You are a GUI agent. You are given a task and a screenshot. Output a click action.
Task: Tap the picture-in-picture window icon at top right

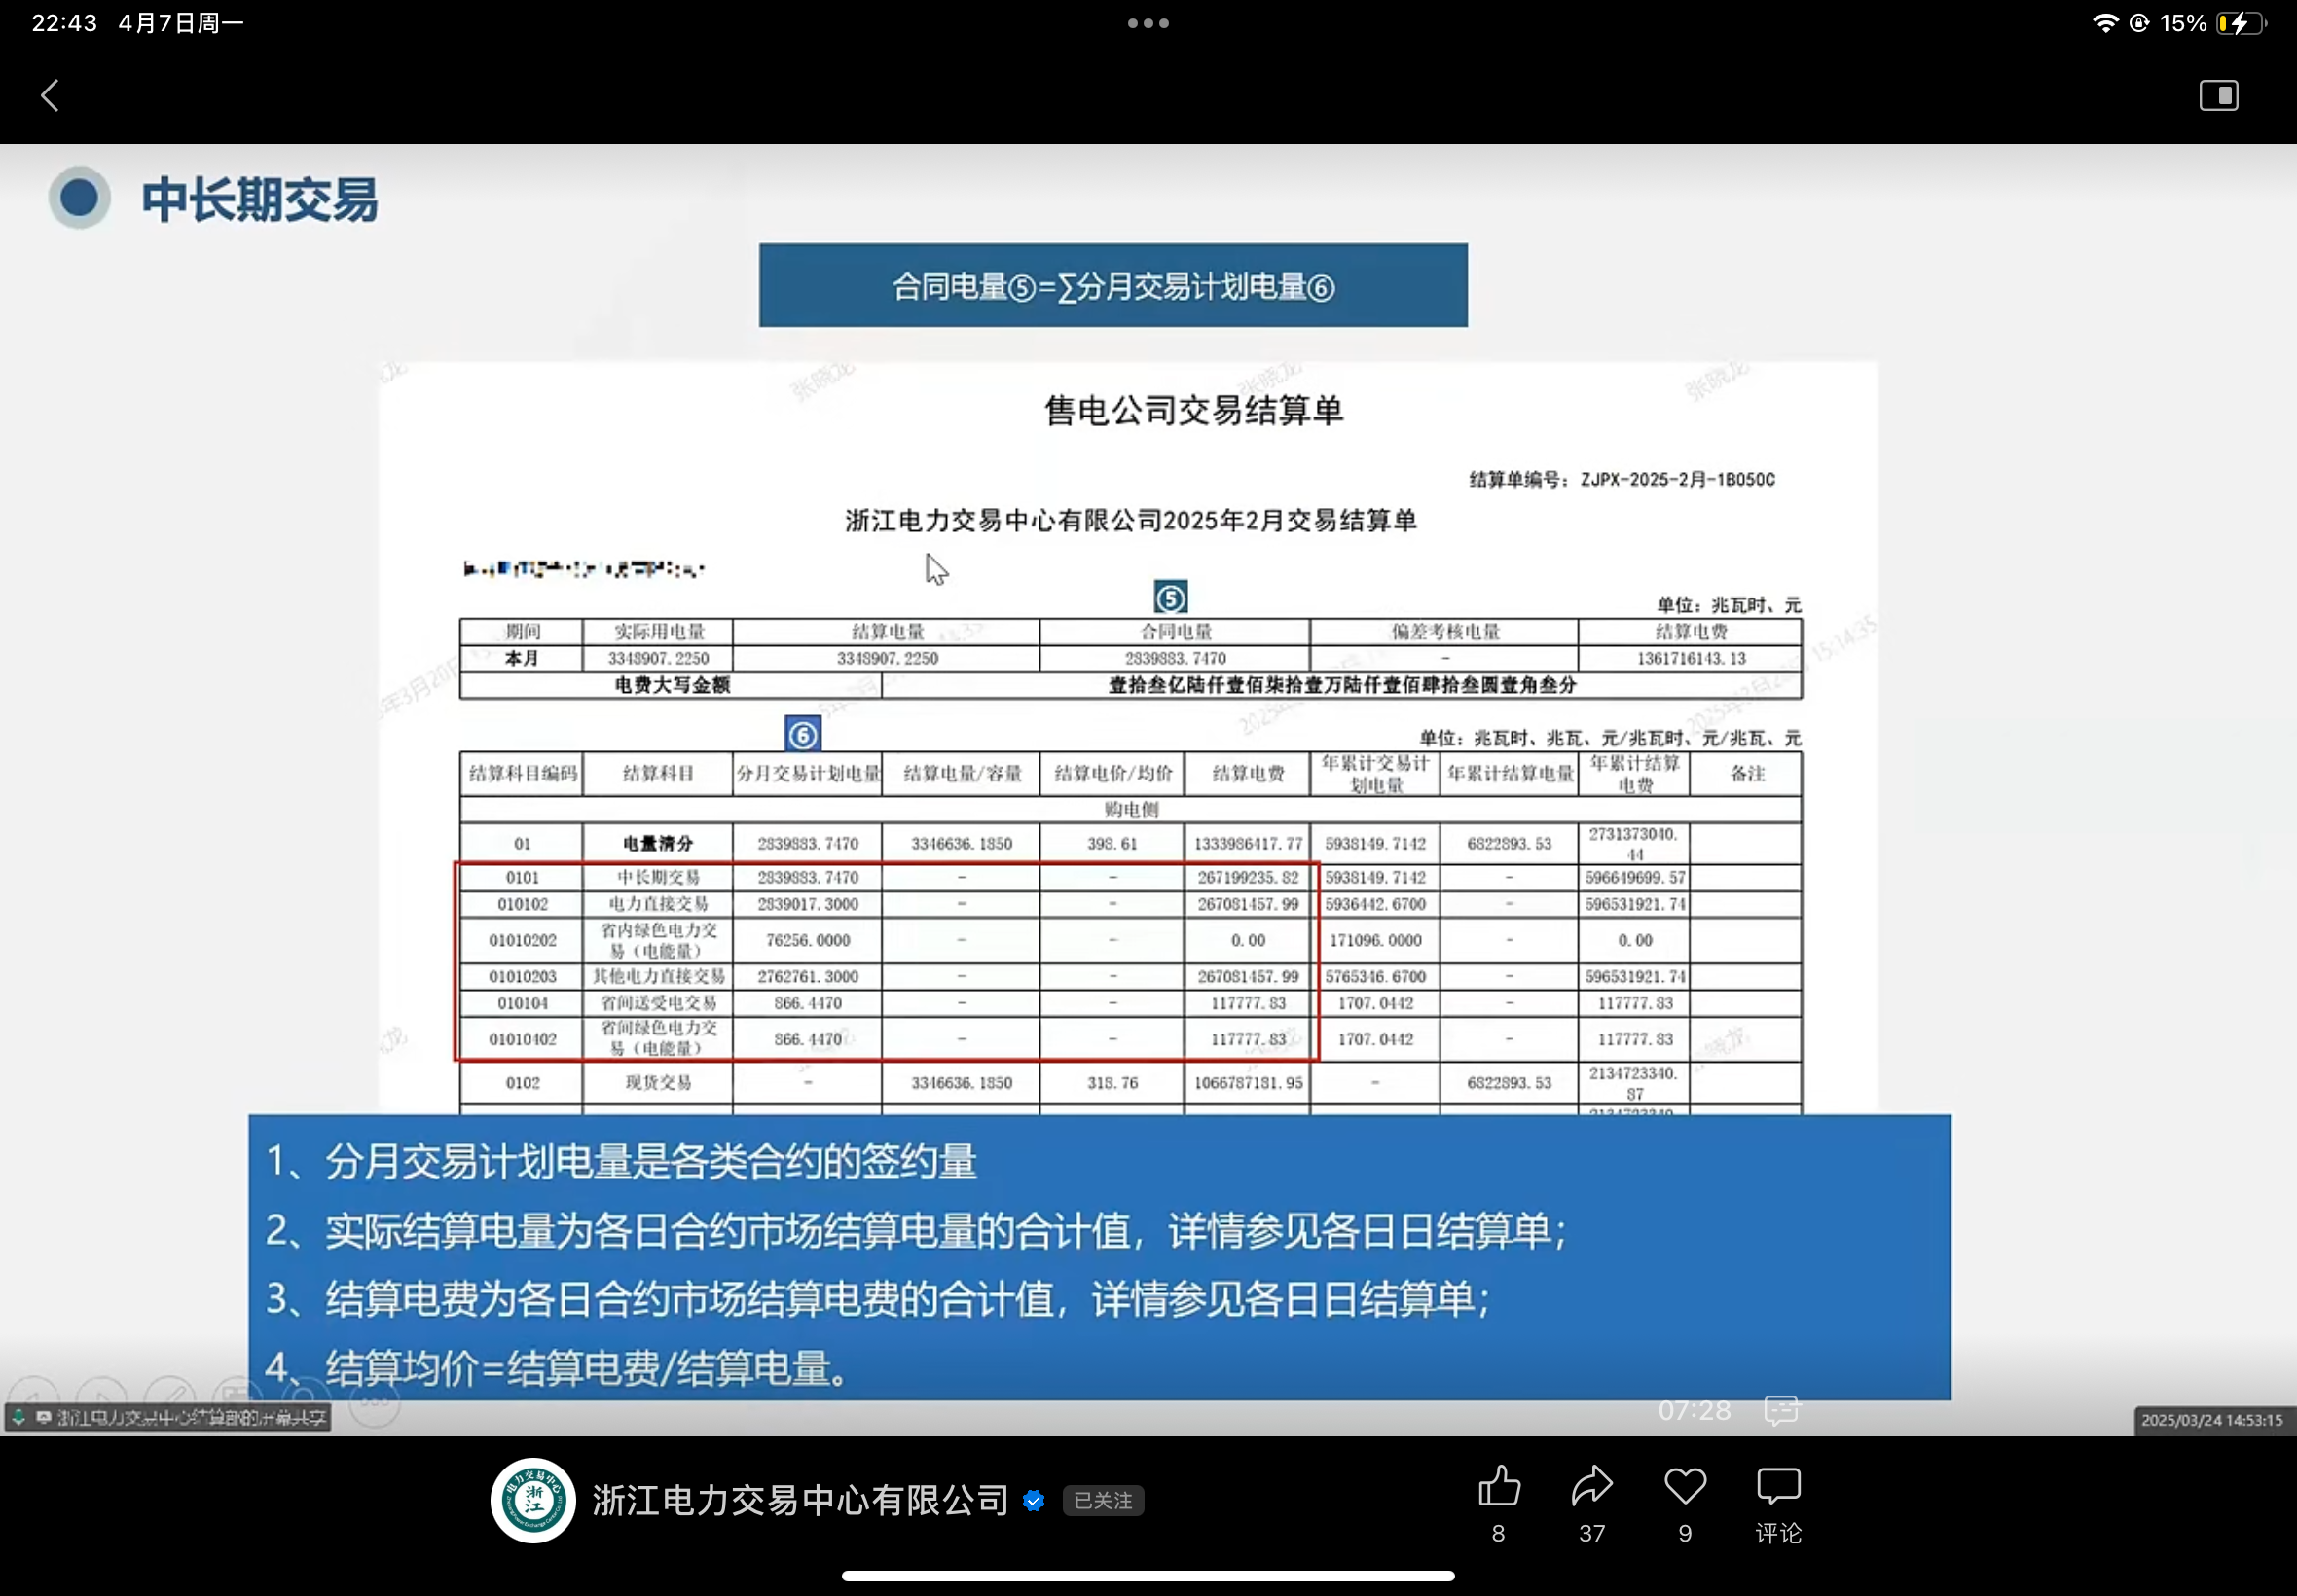click(x=2218, y=96)
